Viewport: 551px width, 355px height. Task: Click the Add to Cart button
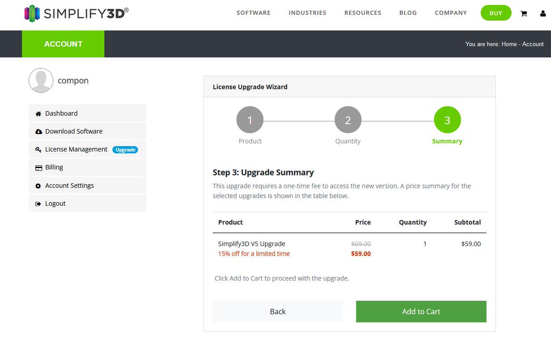(x=421, y=311)
